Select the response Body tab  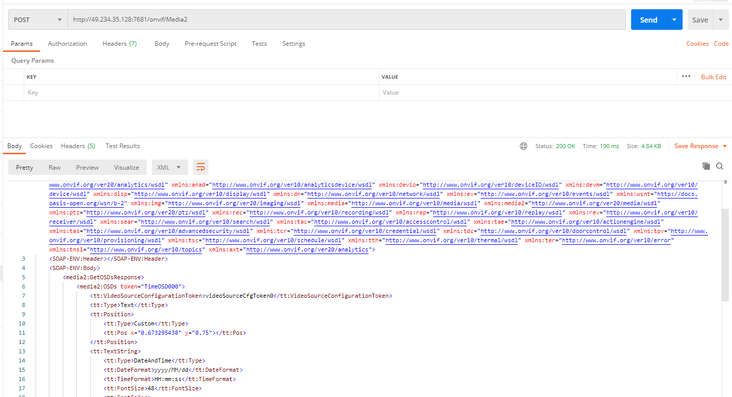point(14,146)
